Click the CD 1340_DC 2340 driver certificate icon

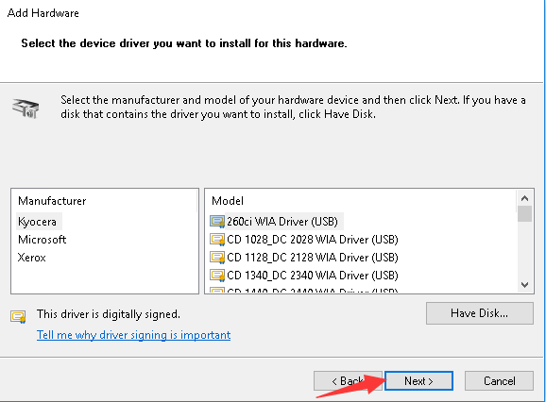click(x=217, y=276)
